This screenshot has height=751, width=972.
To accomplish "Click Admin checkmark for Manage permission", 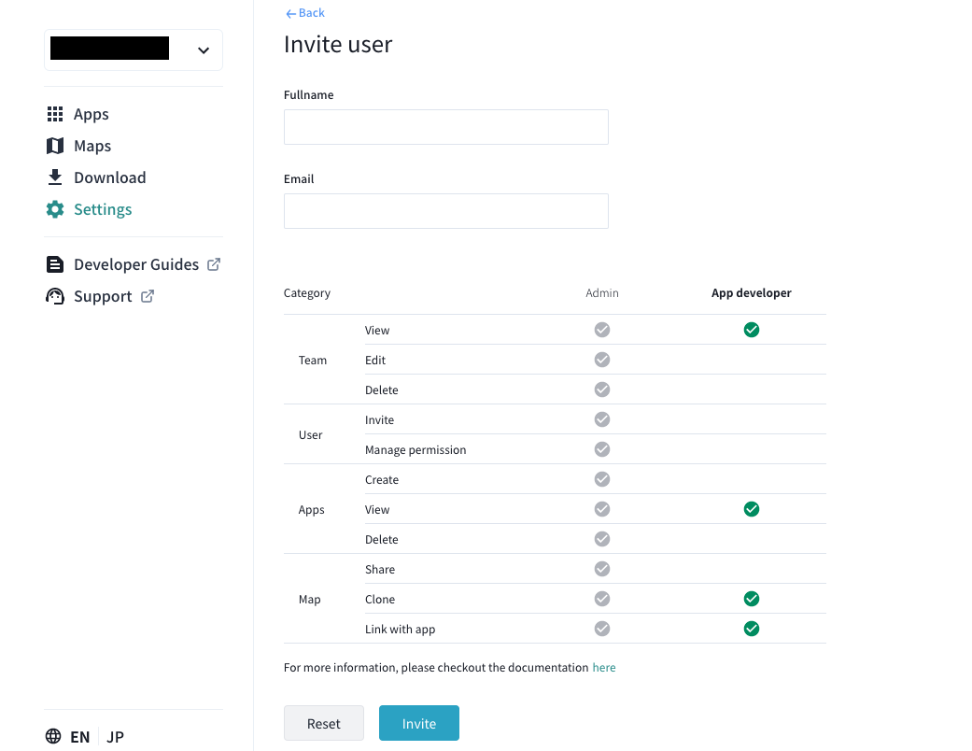I will 602,449.
